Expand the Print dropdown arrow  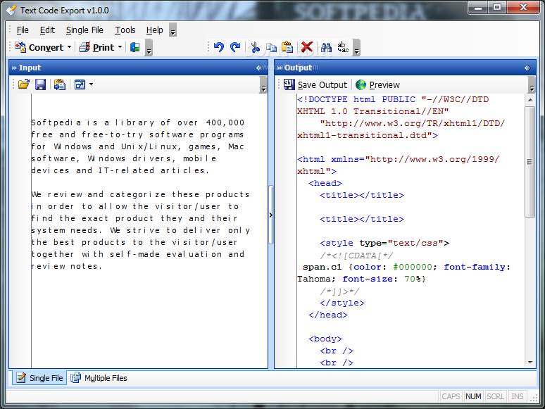pos(120,47)
